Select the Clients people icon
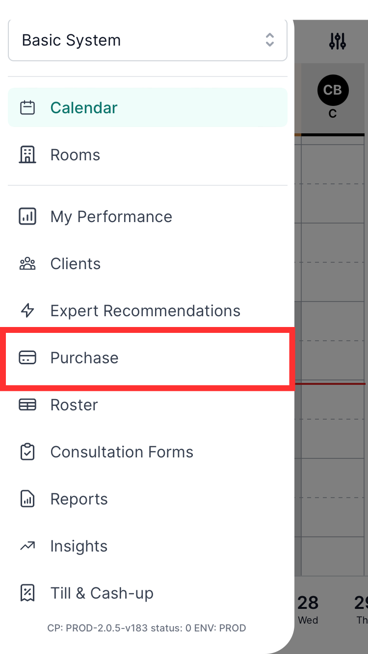368x654 pixels. 27,264
